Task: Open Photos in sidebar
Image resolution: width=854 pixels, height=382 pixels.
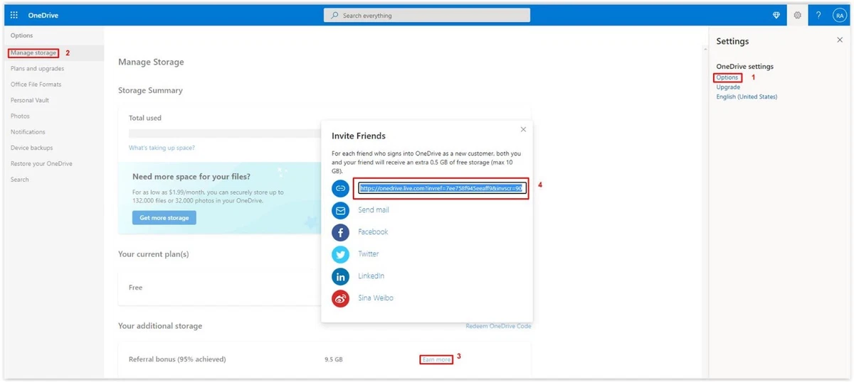Action: (20, 116)
